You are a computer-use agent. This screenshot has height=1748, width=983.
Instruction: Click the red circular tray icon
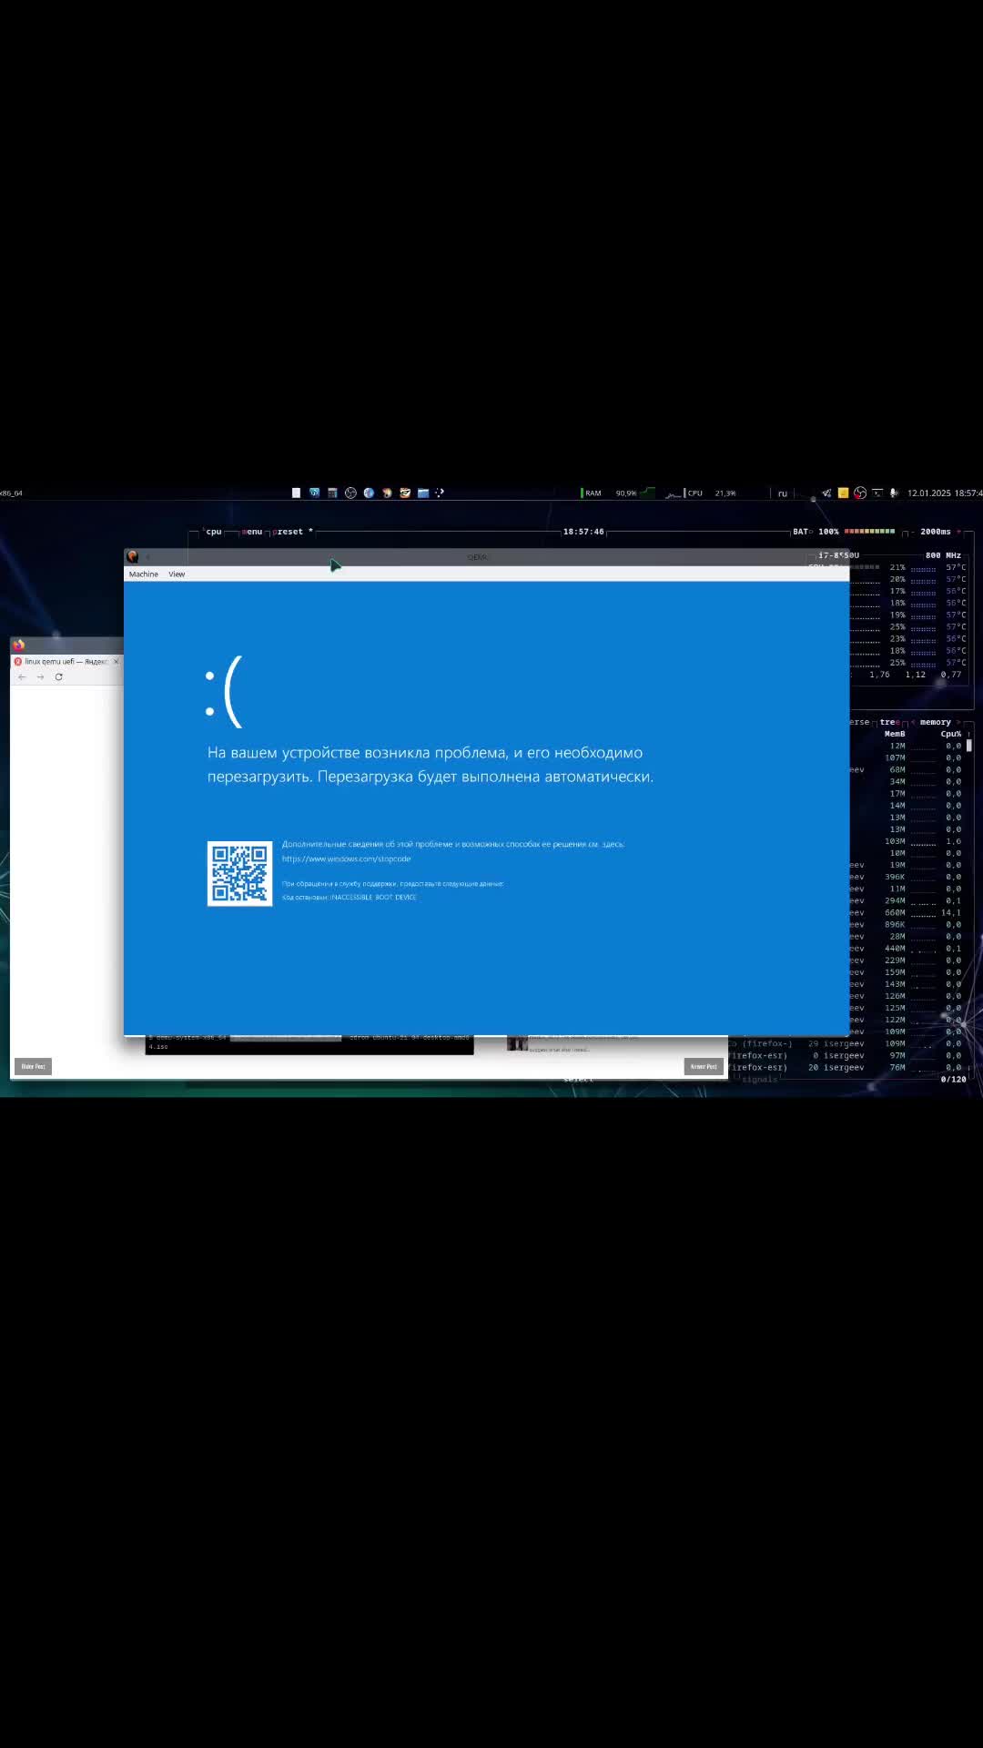tap(860, 493)
